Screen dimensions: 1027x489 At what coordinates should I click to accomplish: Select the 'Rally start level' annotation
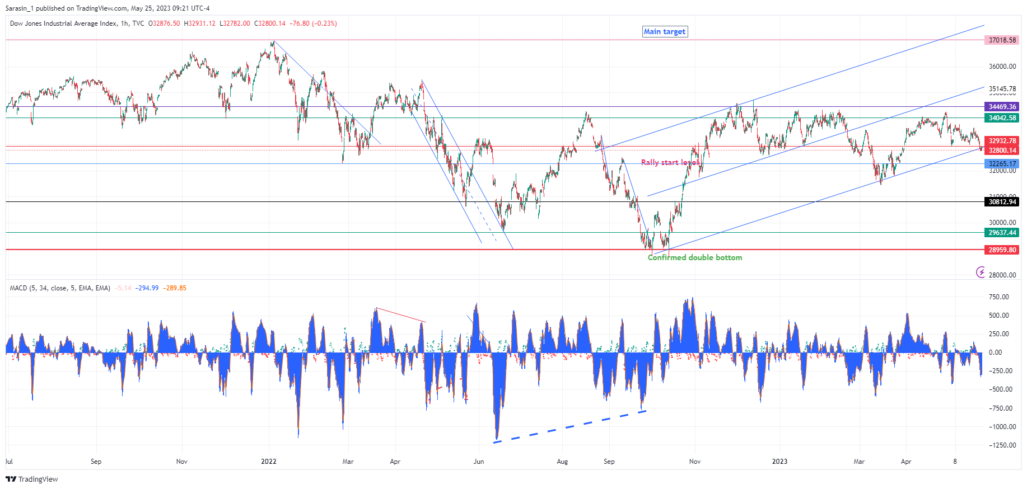coord(670,162)
